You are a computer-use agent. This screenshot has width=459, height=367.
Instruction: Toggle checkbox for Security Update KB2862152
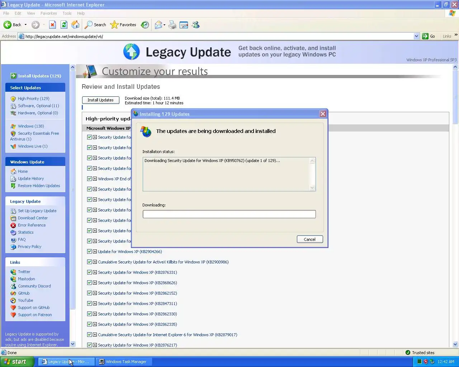click(x=89, y=293)
